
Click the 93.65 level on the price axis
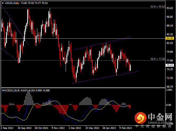(170, 8)
